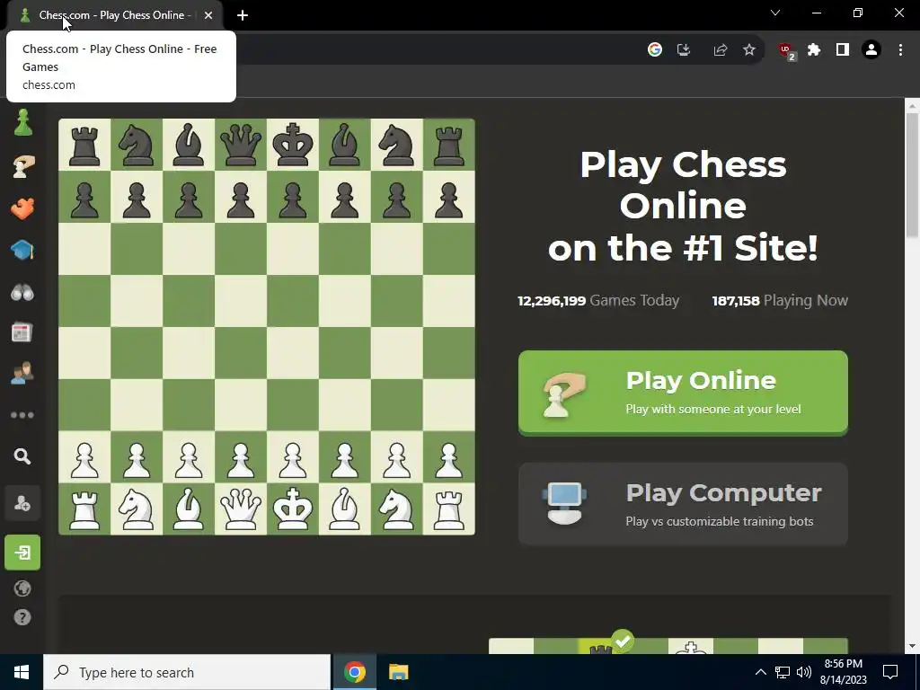Viewport: 920px width, 690px height.
Task: Click the Sign Up add-user sidebar icon
Action: click(22, 503)
